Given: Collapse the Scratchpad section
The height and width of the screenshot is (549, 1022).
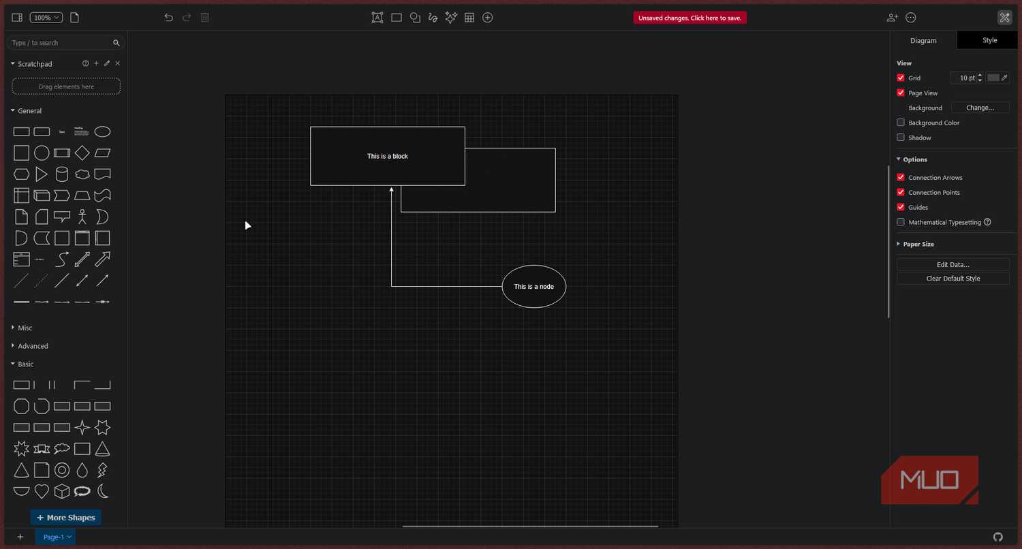Looking at the screenshot, I should point(13,63).
